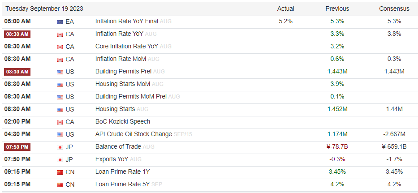
Task: Click the Tuesday September 19 2023 date header
Action: click(44, 9)
